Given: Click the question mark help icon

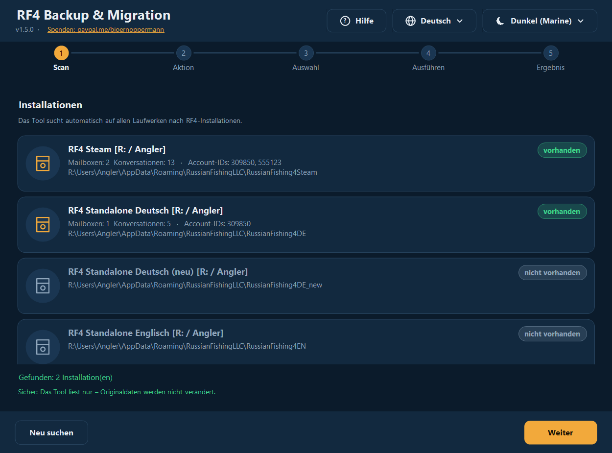Looking at the screenshot, I should 345,21.
